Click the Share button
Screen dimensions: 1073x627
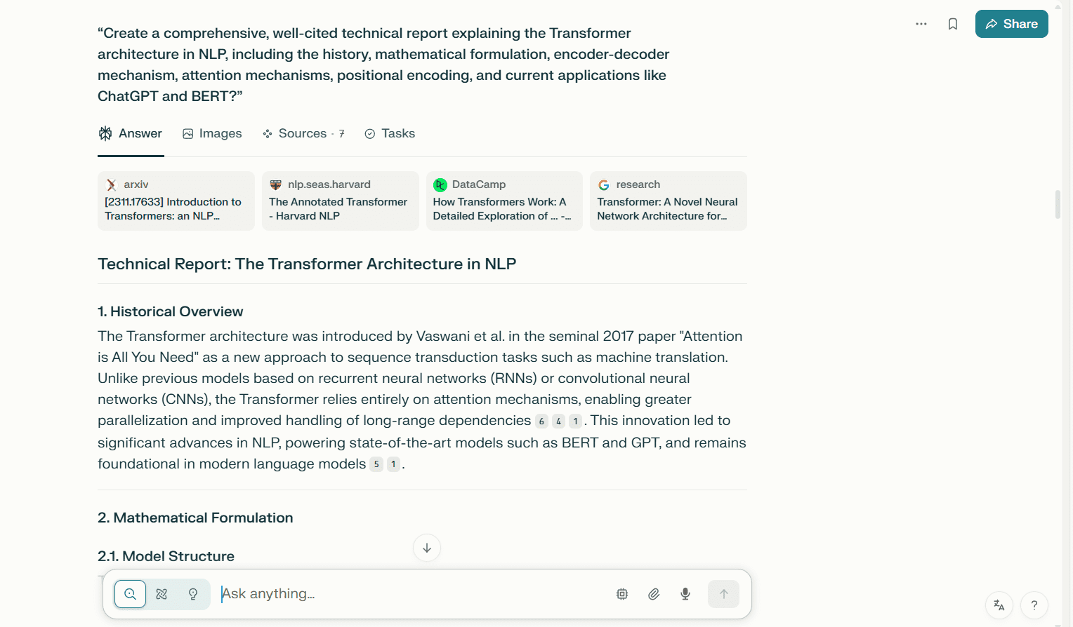coord(1011,24)
